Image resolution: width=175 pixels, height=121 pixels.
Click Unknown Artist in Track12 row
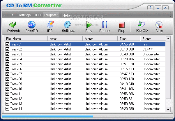point(60,99)
